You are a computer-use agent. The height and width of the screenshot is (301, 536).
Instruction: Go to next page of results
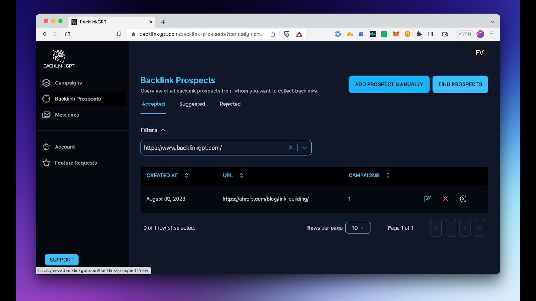465,228
